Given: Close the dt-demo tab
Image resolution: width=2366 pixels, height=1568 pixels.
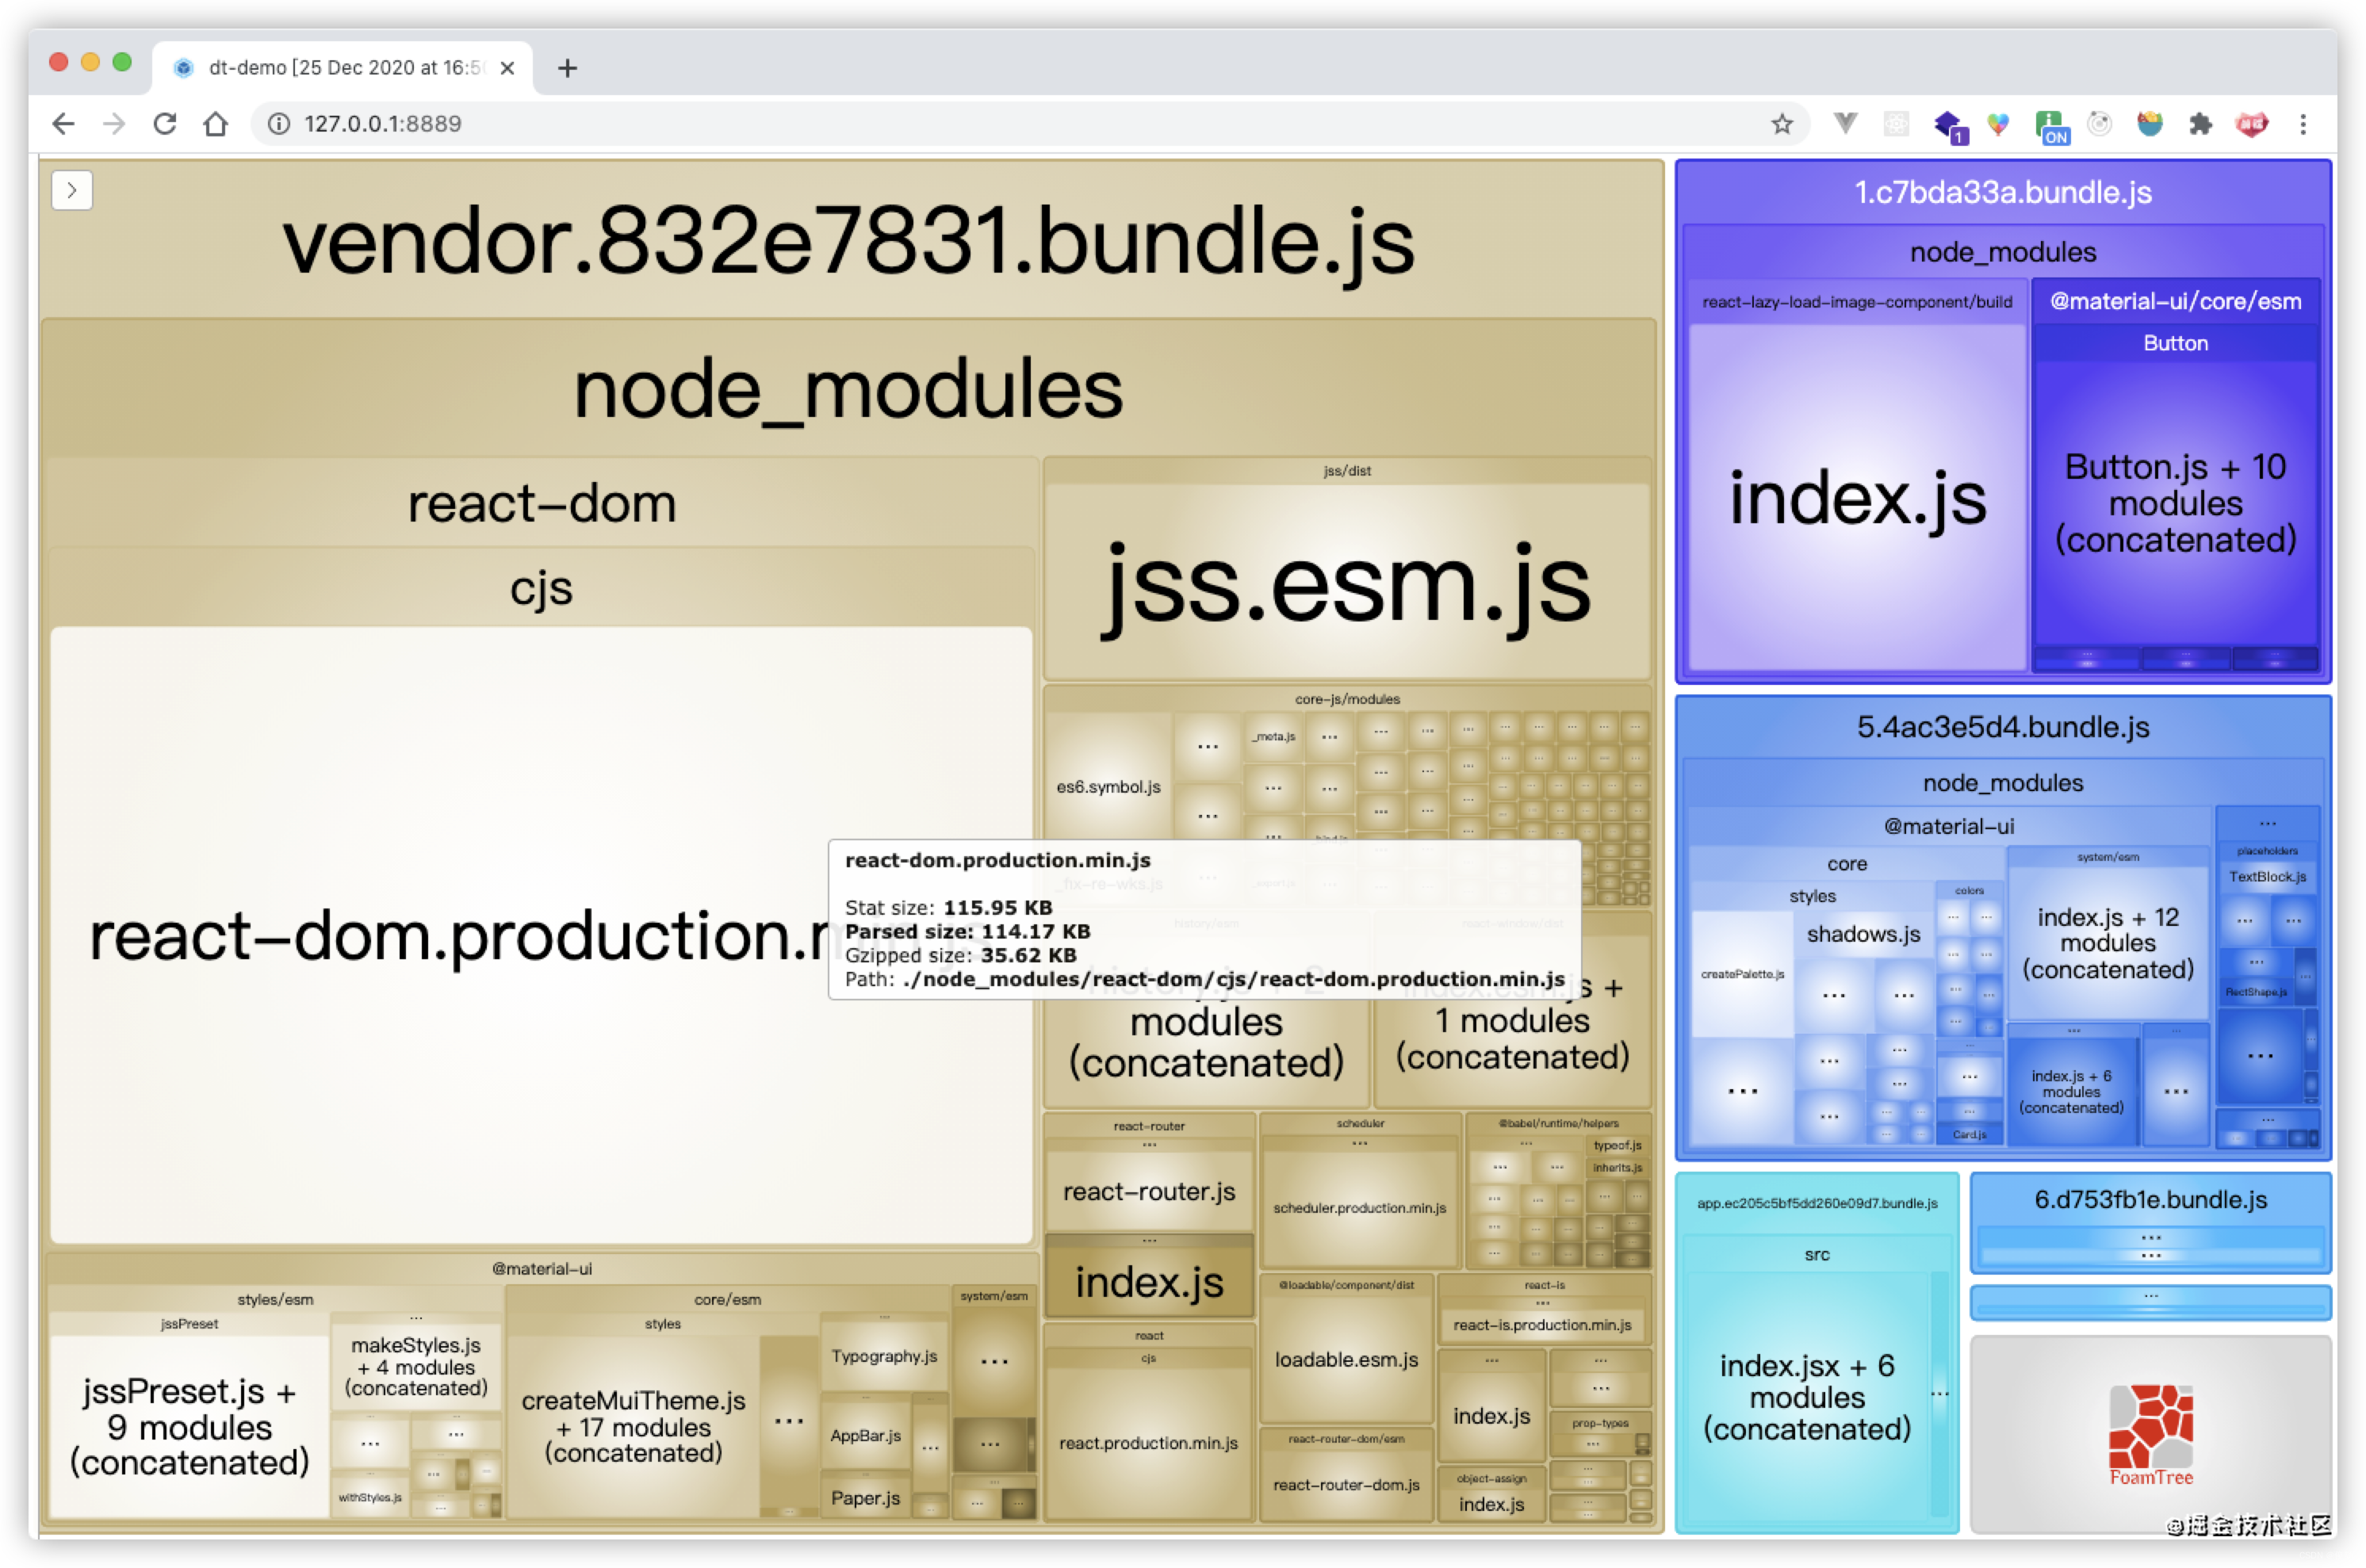Looking at the screenshot, I should coord(507,68).
